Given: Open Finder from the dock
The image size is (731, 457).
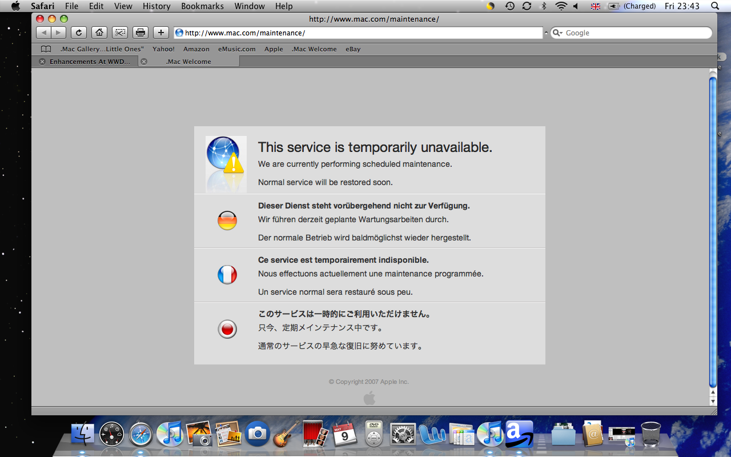Looking at the screenshot, I should click(x=83, y=435).
